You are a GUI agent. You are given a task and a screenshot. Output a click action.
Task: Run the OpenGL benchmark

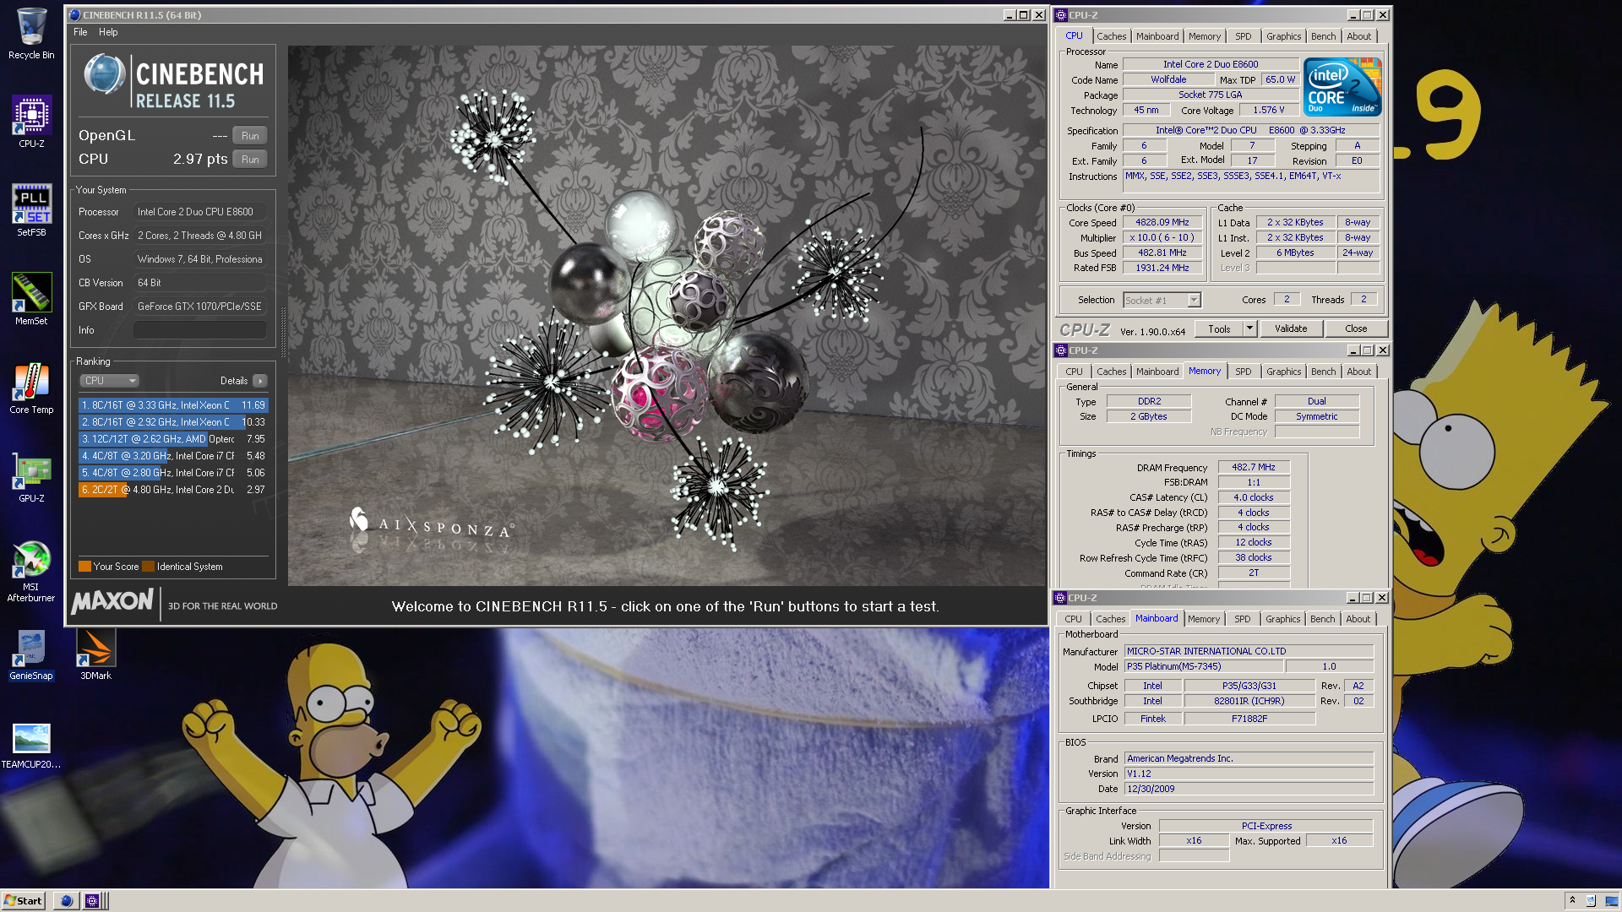pos(250,136)
